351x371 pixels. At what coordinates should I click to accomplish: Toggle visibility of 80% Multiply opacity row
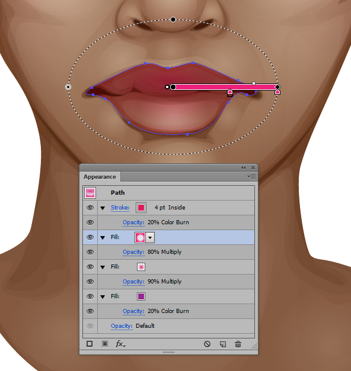(90, 252)
